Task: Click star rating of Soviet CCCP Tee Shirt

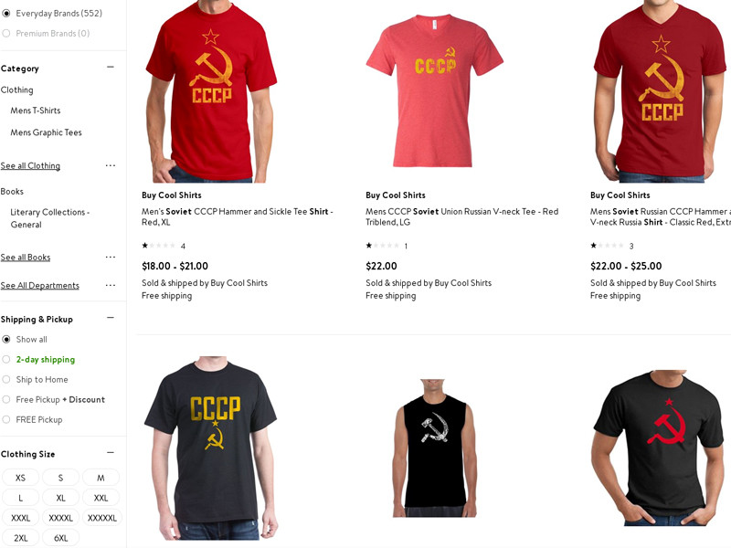Action: point(158,246)
